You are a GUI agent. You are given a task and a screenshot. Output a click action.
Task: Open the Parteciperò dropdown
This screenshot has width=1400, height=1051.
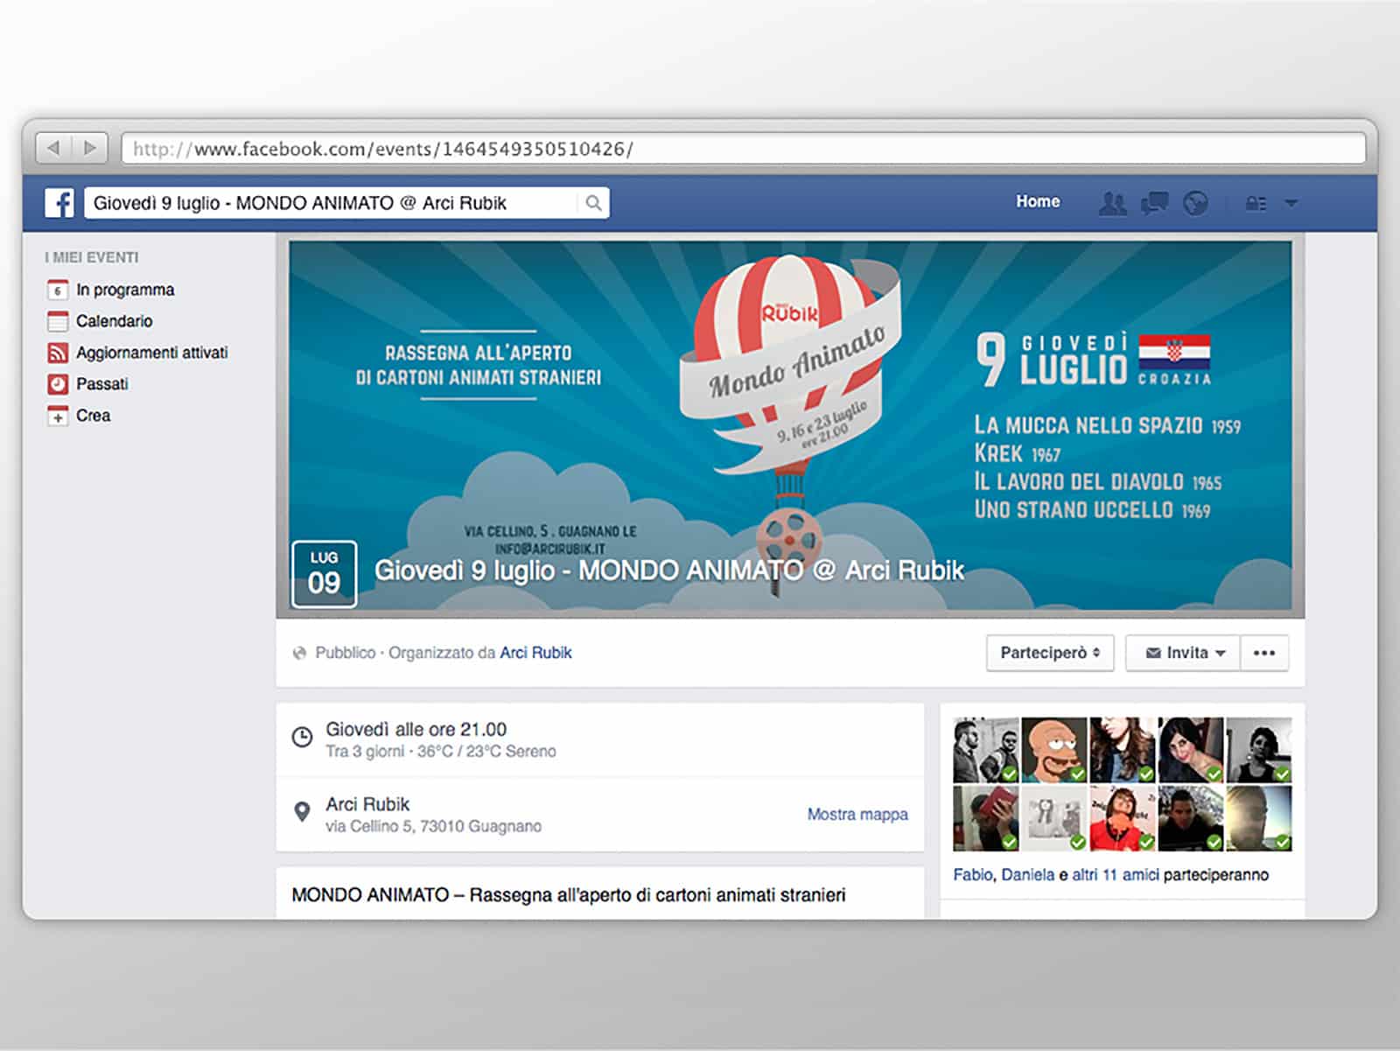(1050, 653)
